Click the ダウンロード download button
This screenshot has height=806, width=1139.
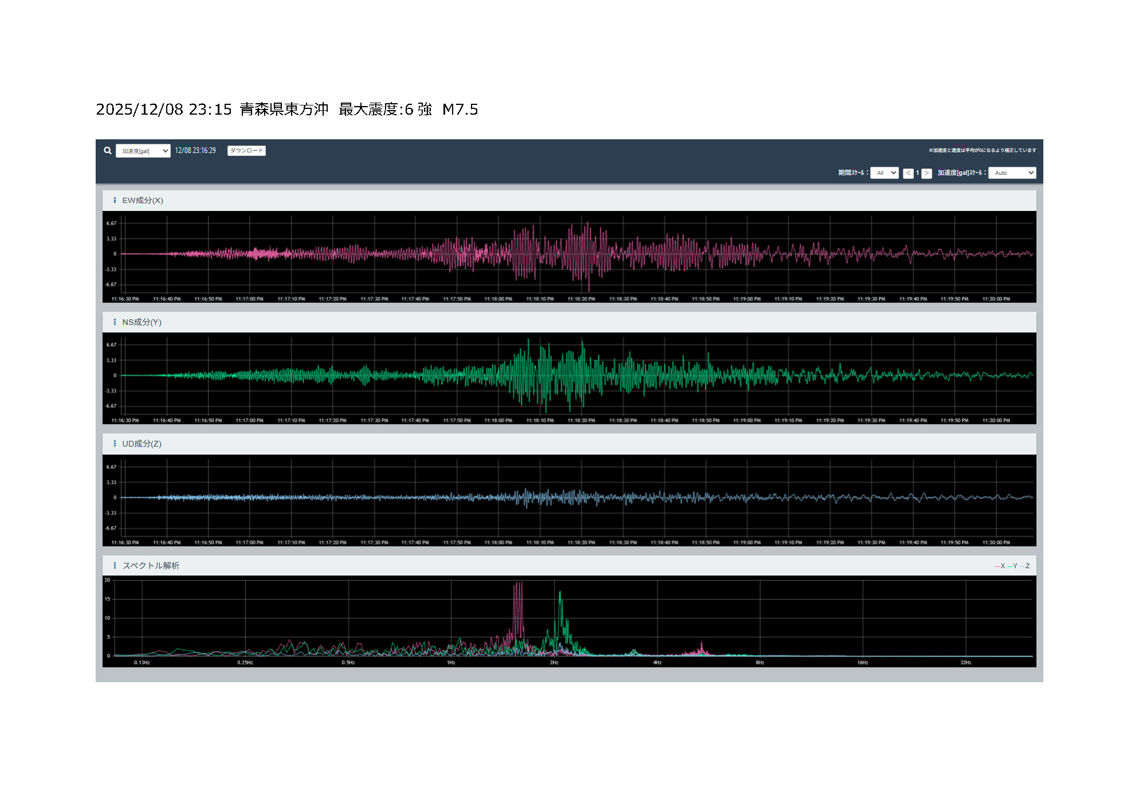[x=246, y=151]
